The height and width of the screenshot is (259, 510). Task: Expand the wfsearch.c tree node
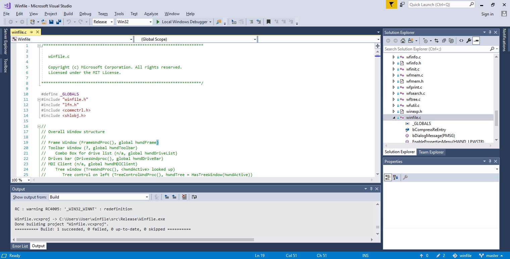[394, 93]
